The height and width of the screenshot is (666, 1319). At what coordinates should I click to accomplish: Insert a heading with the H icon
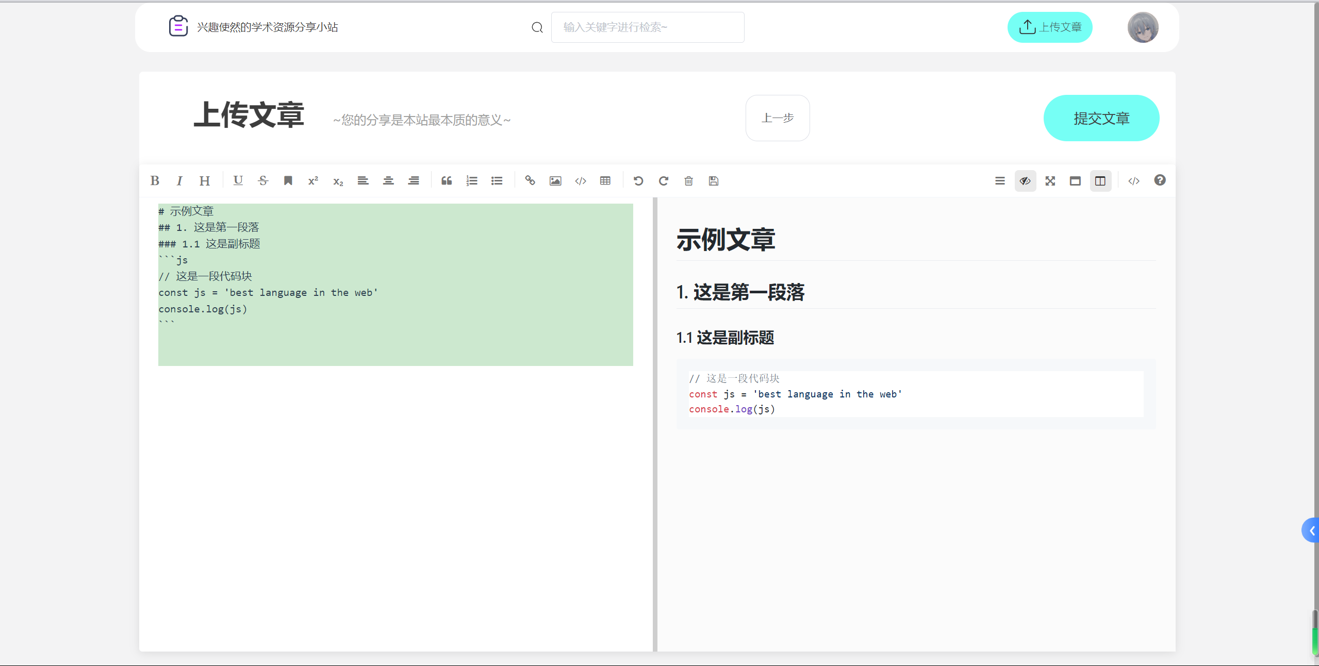click(205, 181)
